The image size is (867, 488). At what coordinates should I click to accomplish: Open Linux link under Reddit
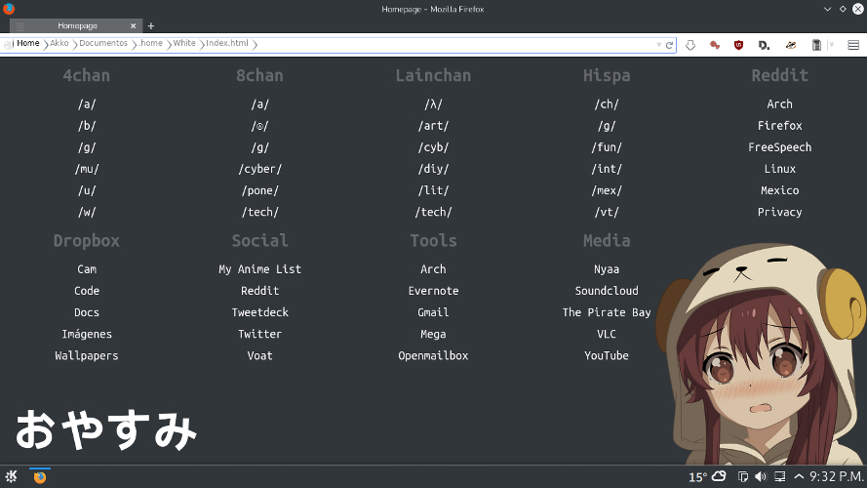(x=779, y=169)
